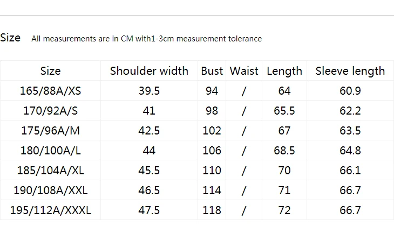Select the length value 68.5
This screenshot has width=394, height=227.
pos(284,151)
